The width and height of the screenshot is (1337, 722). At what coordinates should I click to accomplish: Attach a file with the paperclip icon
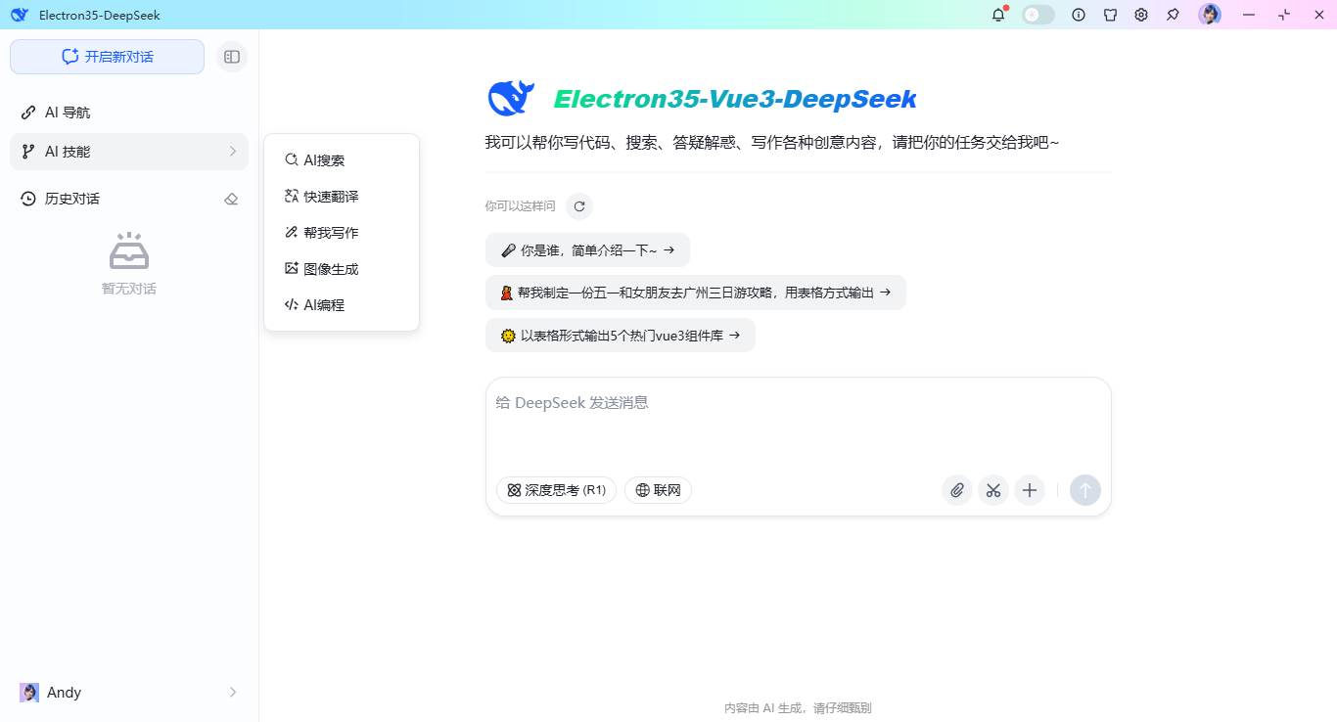pyautogui.click(x=956, y=490)
